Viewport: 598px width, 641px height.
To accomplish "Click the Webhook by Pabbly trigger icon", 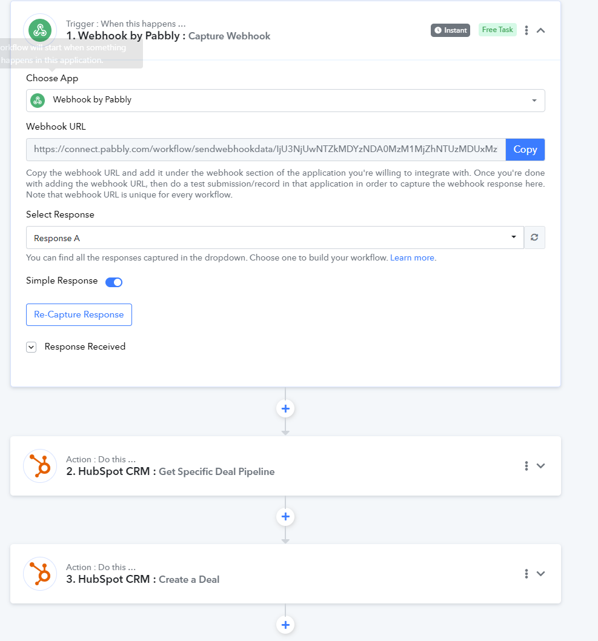I will coord(40,30).
